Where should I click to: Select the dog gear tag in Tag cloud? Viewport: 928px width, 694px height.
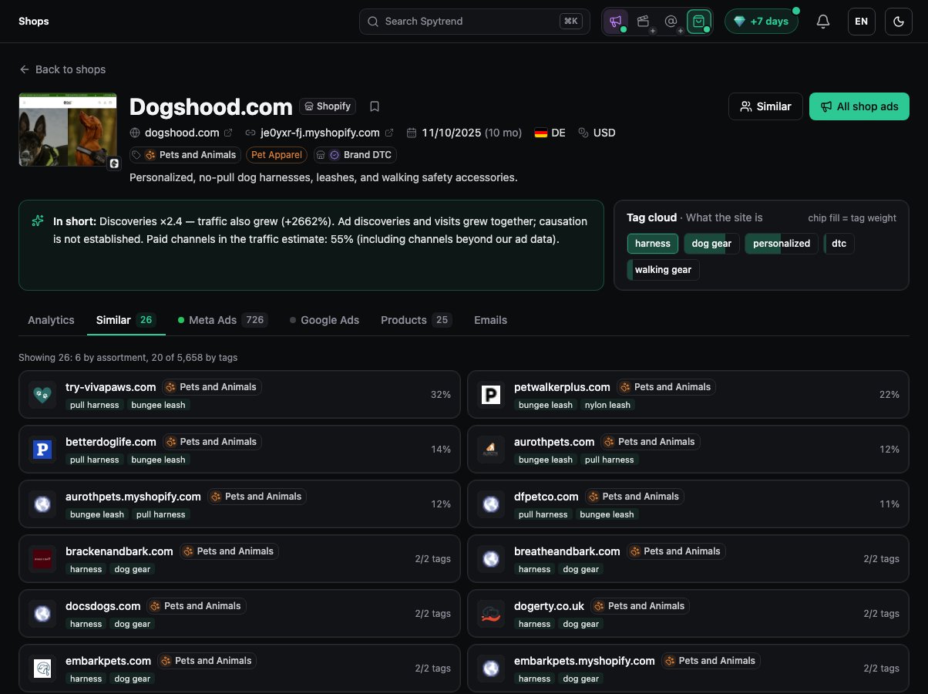tap(711, 244)
